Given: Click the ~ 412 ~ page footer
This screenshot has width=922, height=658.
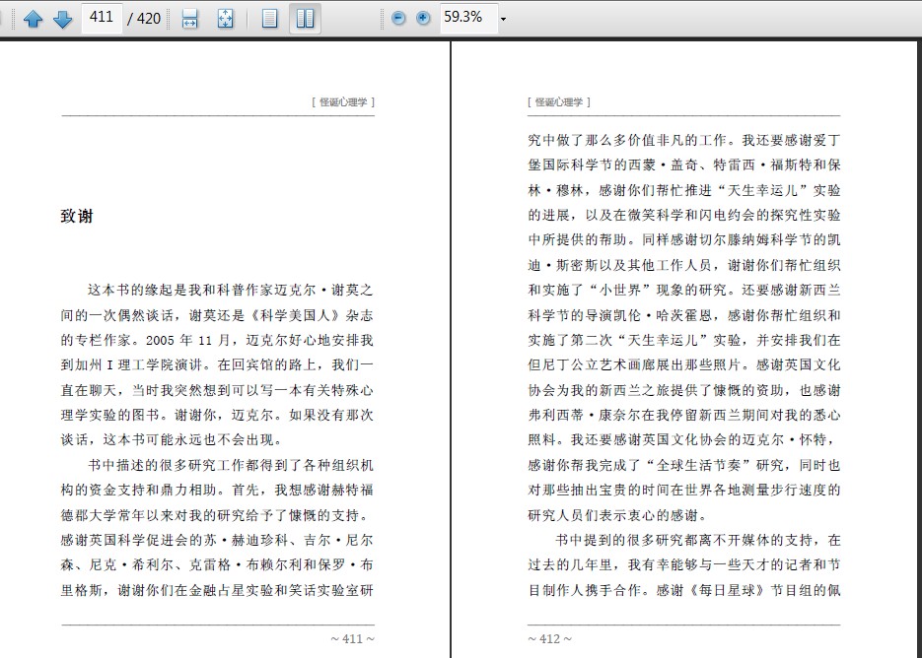Looking at the screenshot, I should tap(550, 638).
